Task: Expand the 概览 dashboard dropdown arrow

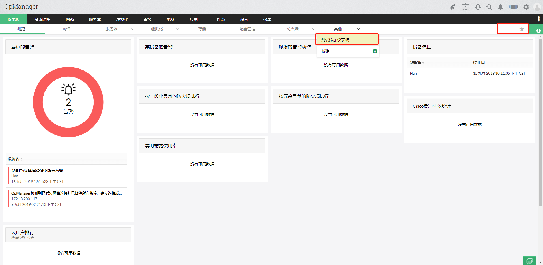Action: (42, 29)
